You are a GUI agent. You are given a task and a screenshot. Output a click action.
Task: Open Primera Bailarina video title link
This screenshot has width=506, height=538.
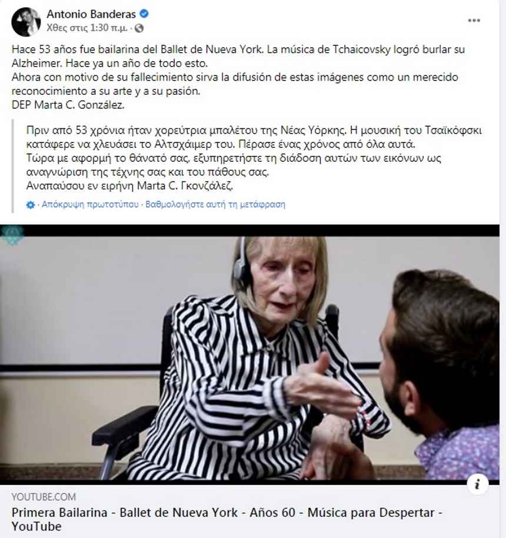point(227,519)
